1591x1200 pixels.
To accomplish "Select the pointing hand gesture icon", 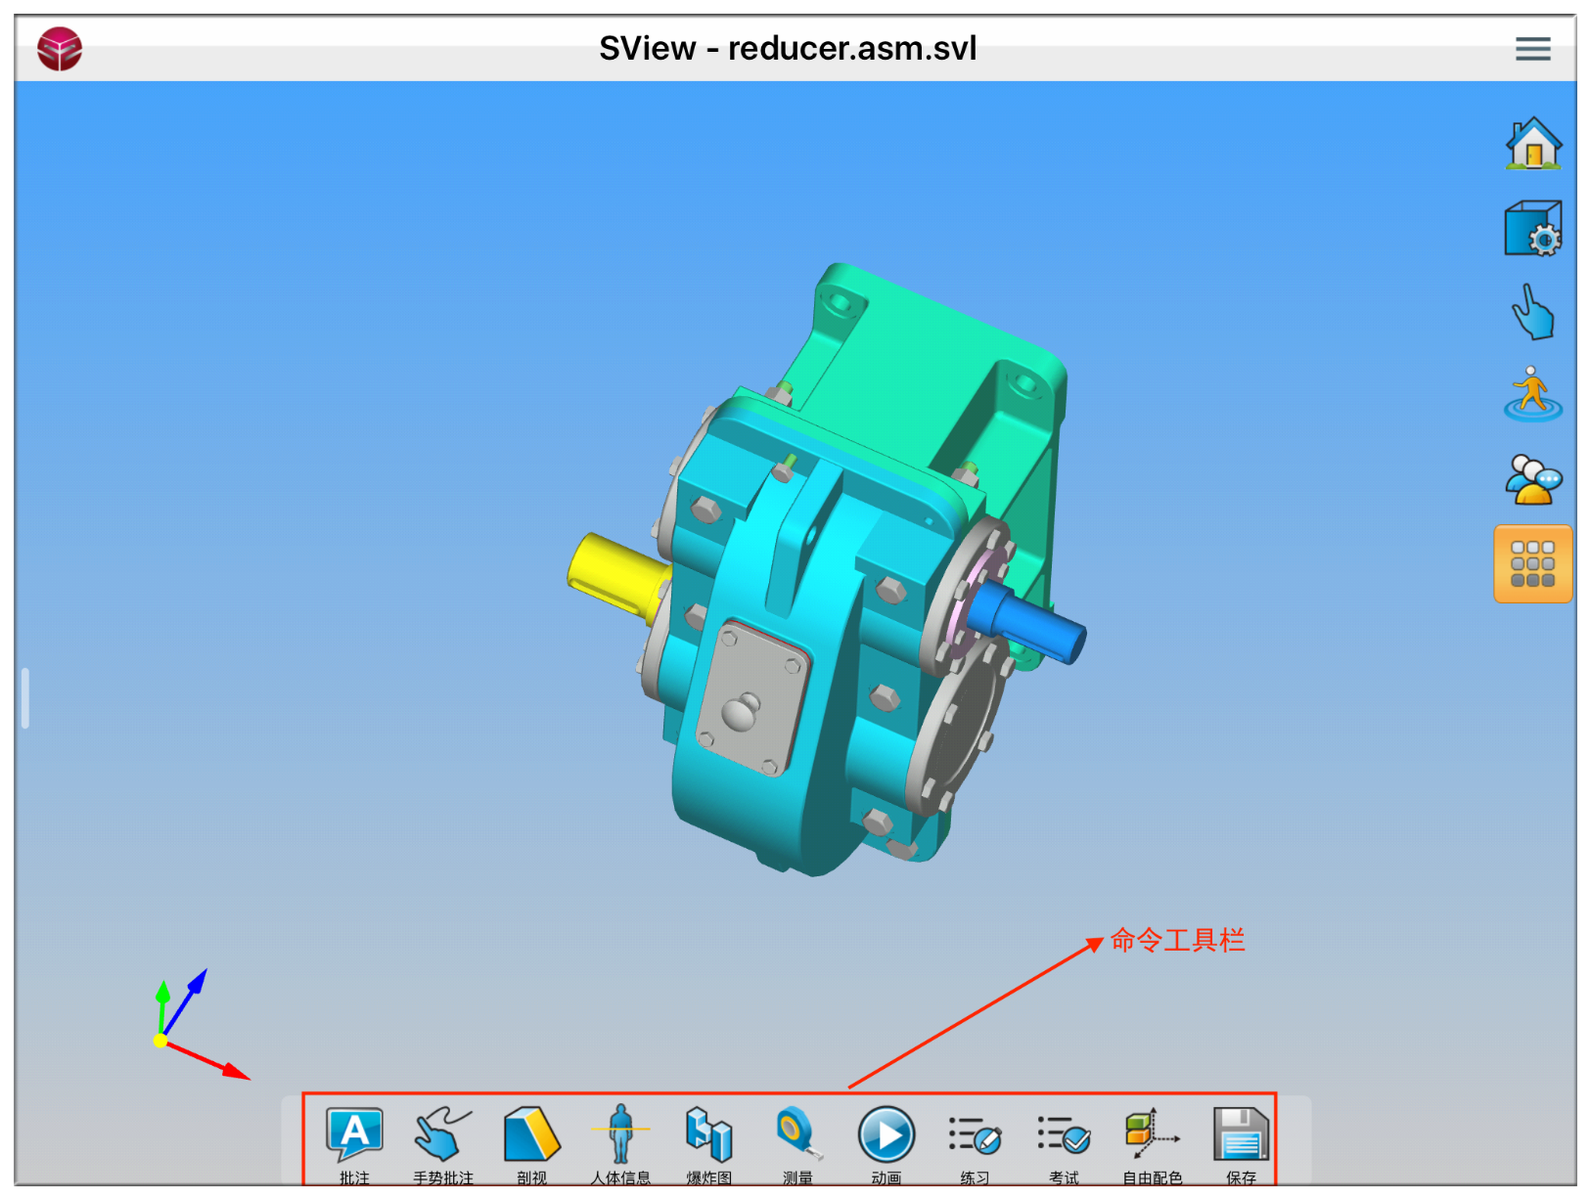I will pos(1533,313).
